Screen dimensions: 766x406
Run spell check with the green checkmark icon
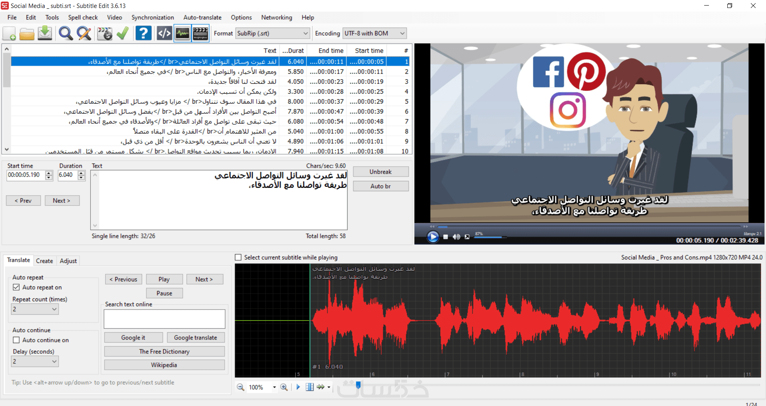click(123, 33)
